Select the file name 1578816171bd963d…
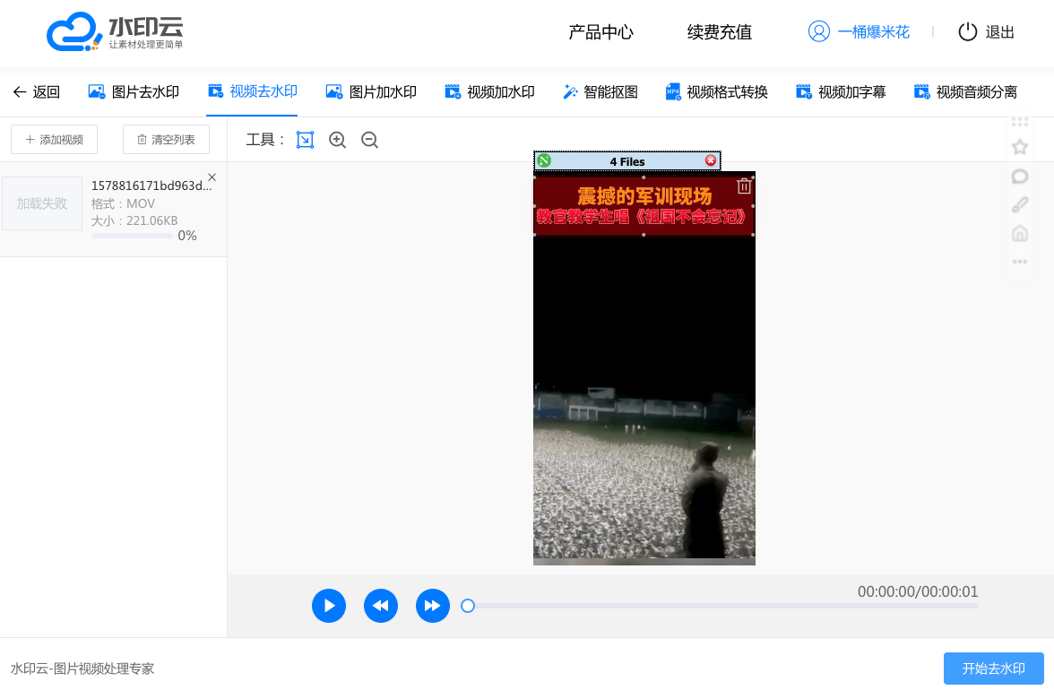The width and height of the screenshot is (1054, 690). pyautogui.click(x=151, y=185)
